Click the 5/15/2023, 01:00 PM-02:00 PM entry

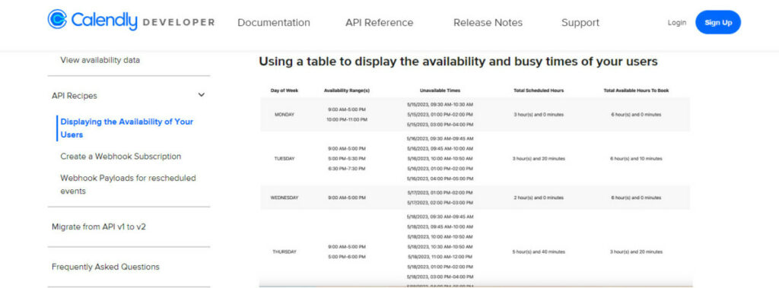pyautogui.click(x=440, y=115)
